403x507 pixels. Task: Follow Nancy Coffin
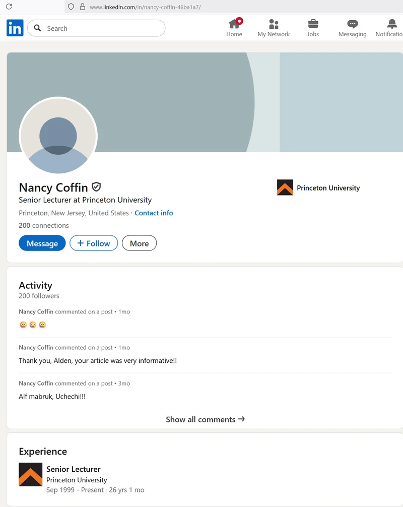(x=94, y=243)
